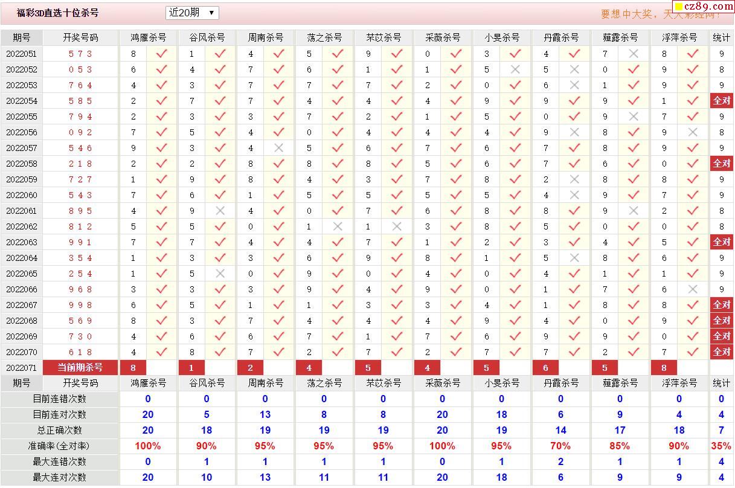Click the gray X mark for 丹霞杀号 in row 2022056
Screen dimensions: 735x488
574,132
